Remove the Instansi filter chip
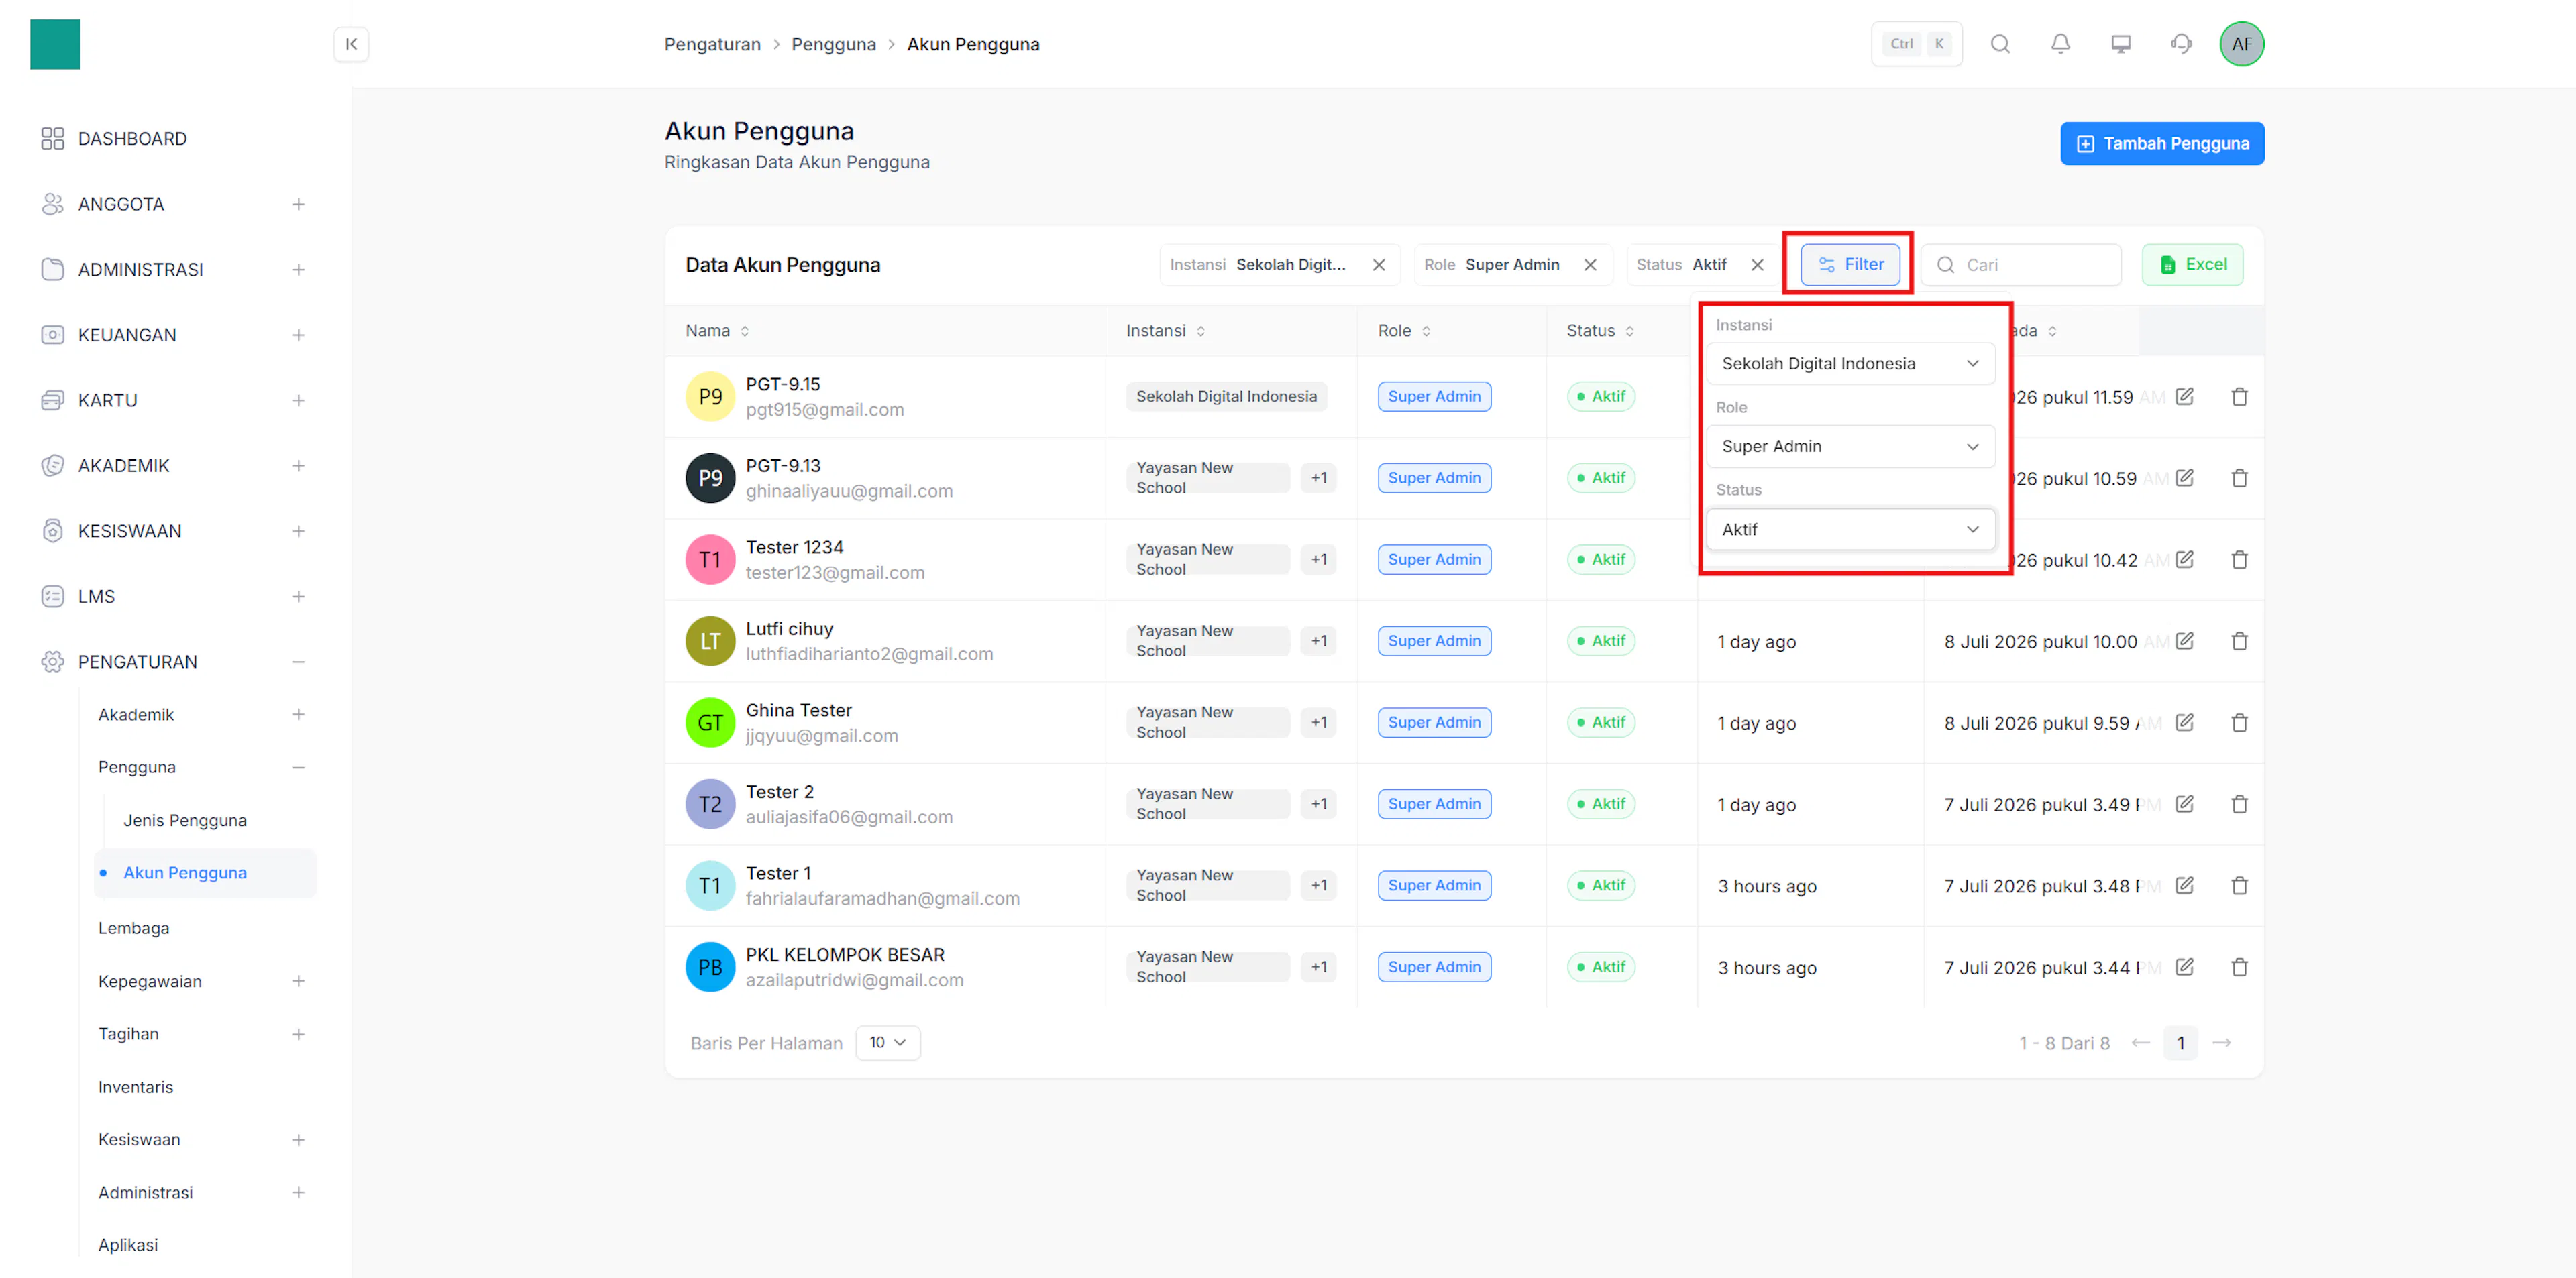 (1378, 265)
